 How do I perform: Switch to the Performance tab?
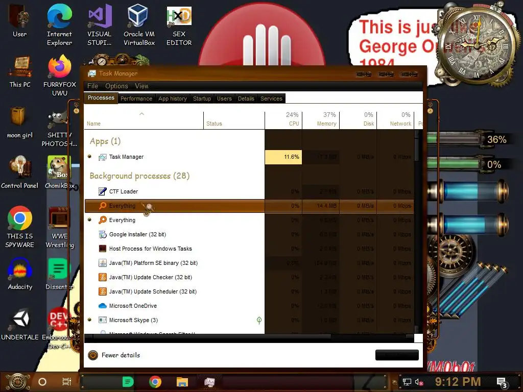click(x=136, y=99)
